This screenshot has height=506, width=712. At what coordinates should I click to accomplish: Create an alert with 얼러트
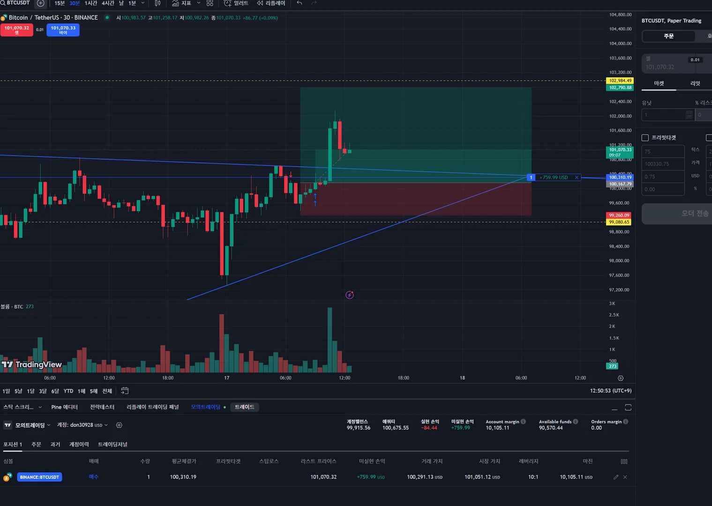236,3
